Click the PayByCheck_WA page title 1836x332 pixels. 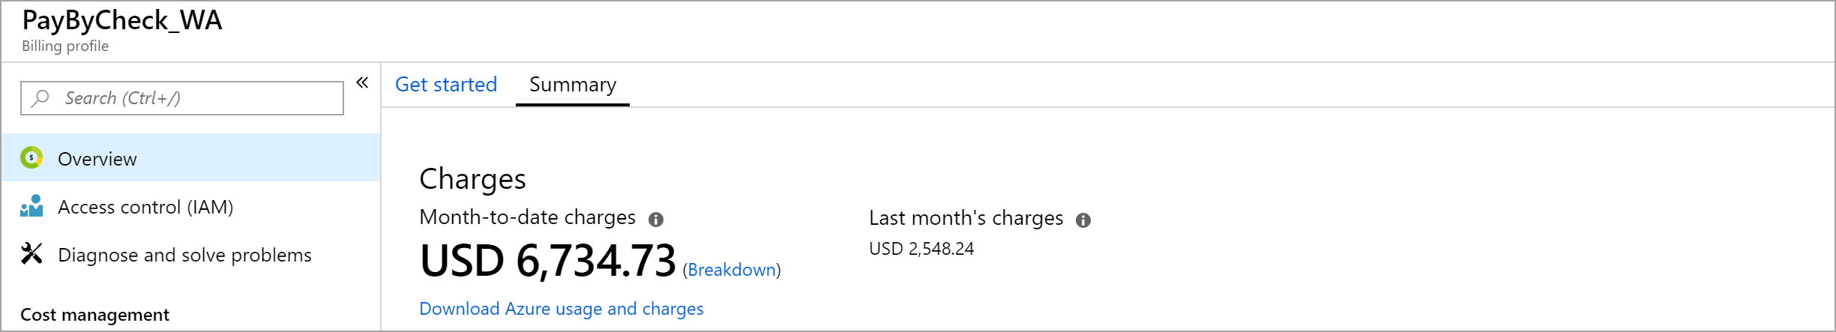pos(122,20)
